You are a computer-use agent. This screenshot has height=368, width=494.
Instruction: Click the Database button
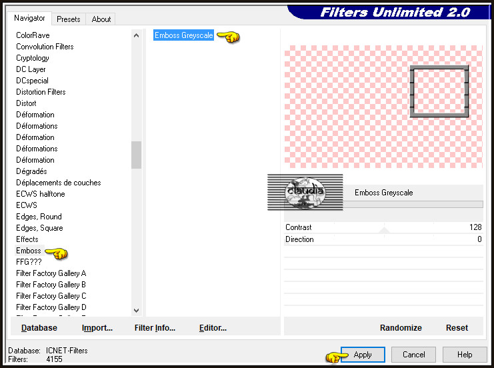pos(39,328)
